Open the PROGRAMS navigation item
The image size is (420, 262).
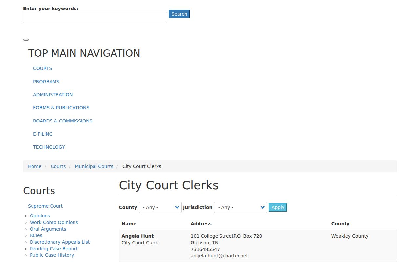[46, 82]
